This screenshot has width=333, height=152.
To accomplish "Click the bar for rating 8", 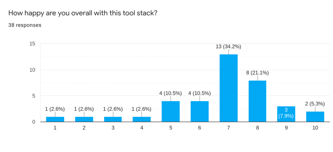I will coord(258,101).
